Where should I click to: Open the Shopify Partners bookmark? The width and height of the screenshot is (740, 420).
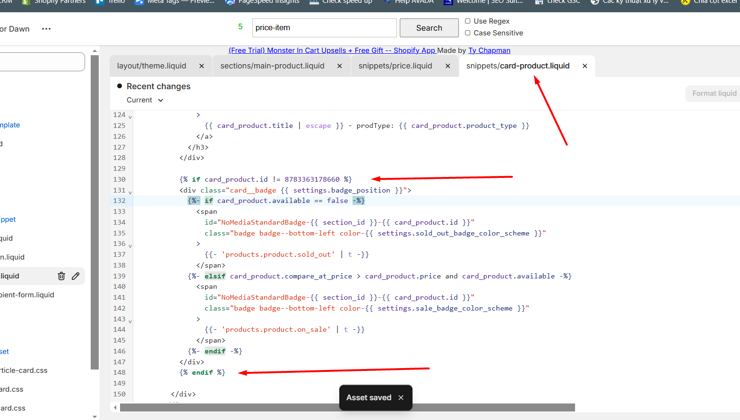54,2
